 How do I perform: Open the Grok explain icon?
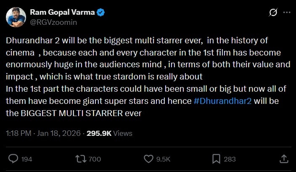tap(272, 13)
